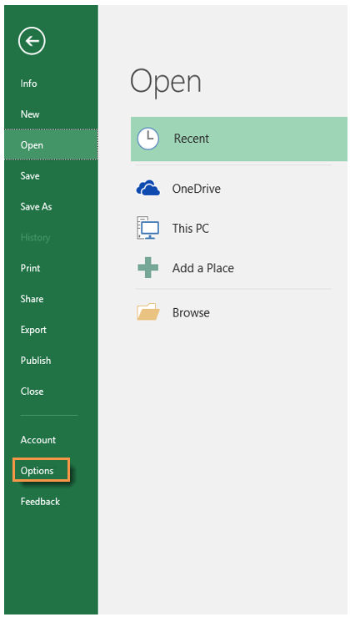Click the back arrow circle icon
Screen dimensions: 350x617
click(32, 40)
